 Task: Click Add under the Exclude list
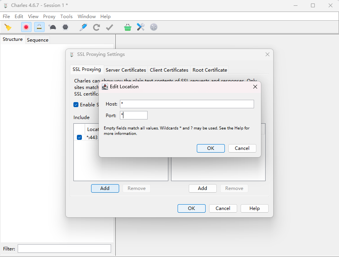203,188
